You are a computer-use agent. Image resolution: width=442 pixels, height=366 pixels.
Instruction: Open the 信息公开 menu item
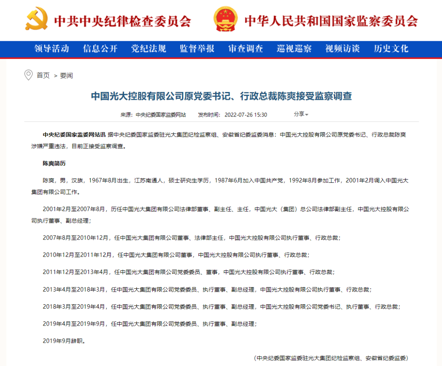100,49
